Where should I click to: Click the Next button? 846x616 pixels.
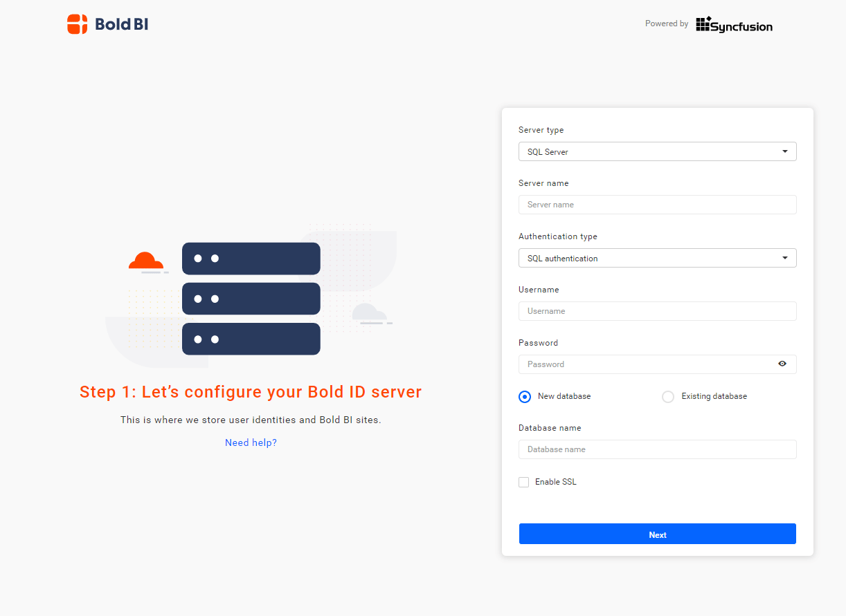coord(657,533)
